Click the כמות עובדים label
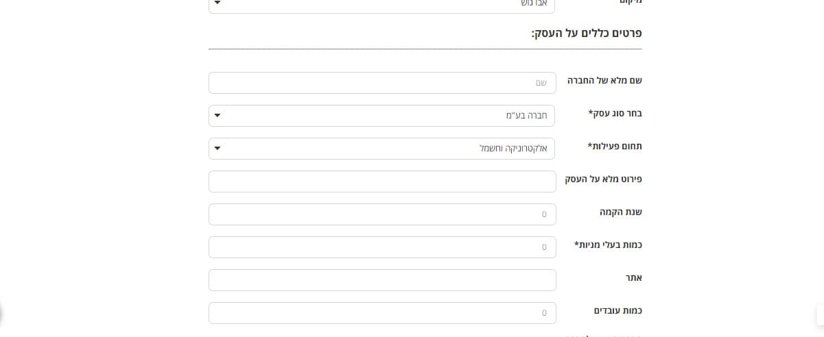Screen dimensions: 824x337 pyautogui.click(x=617, y=311)
